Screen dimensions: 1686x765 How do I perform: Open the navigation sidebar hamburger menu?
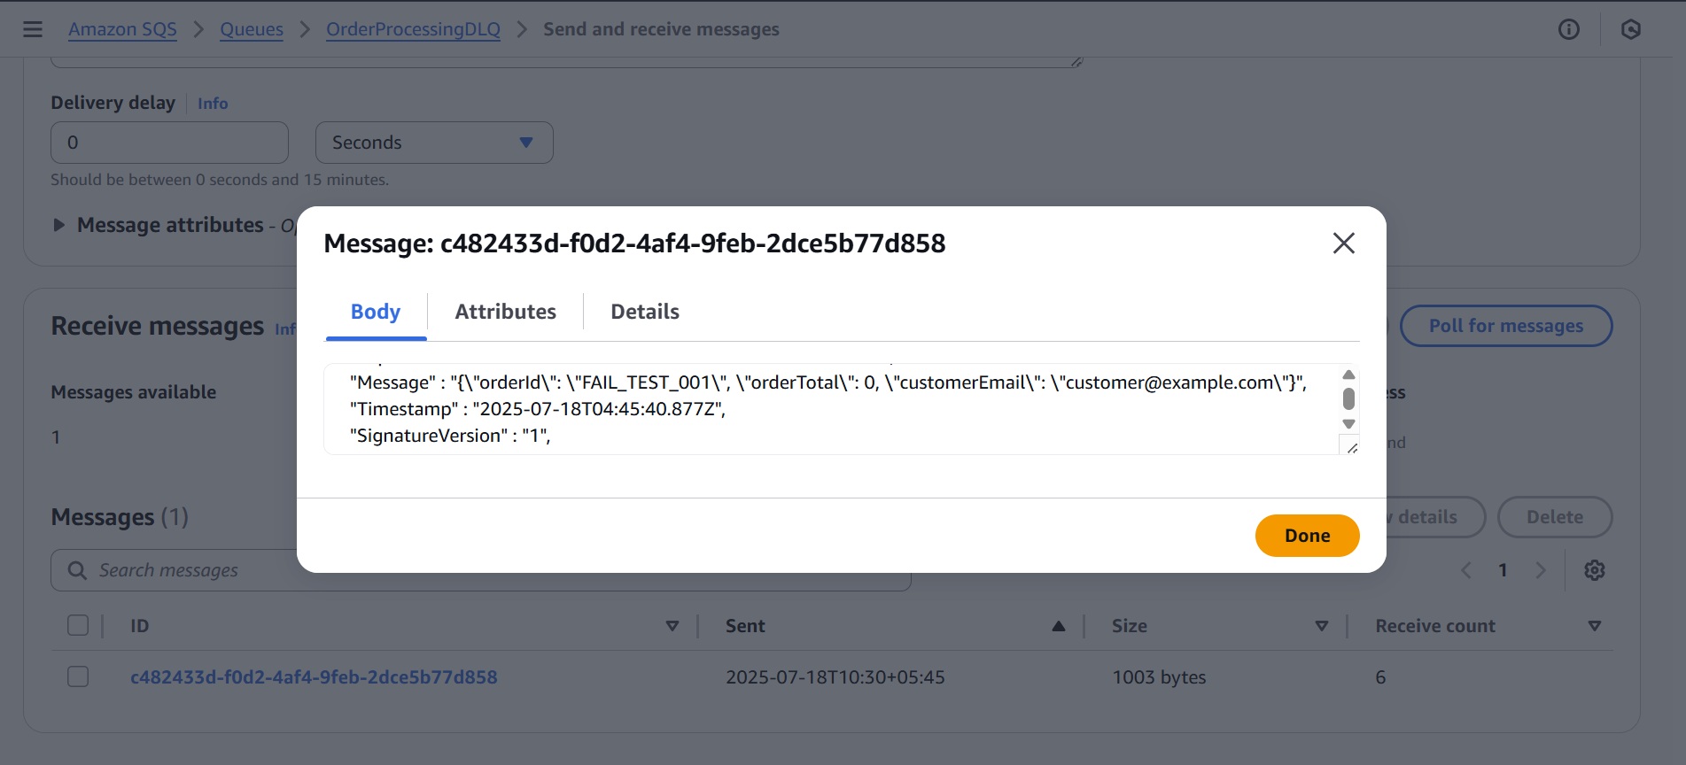tap(33, 28)
